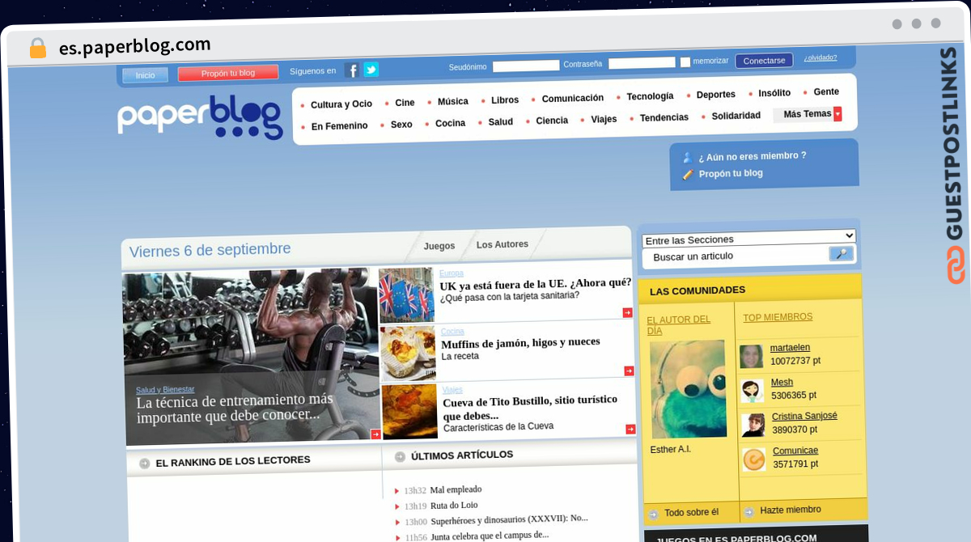
Task: Click the Salud y Bienestar section label
Action: click(x=165, y=390)
